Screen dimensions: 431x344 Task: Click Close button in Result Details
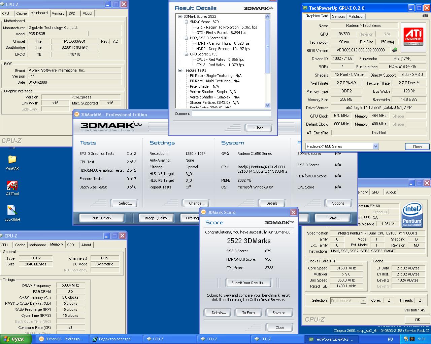click(x=259, y=128)
